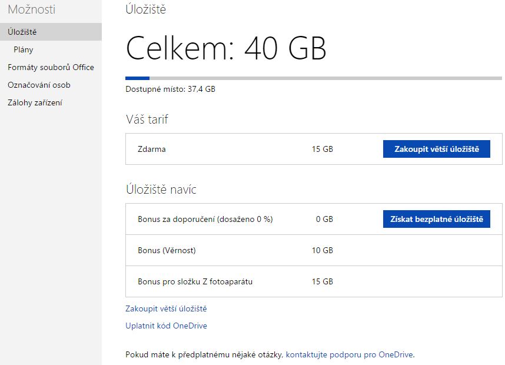505x365 pixels.
Task: Select the Bonus (Věrnost) row label
Action: tap(167, 250)
